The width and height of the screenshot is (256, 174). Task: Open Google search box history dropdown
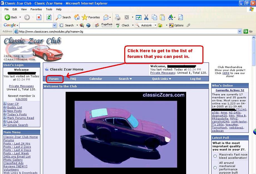click(55, 25)
